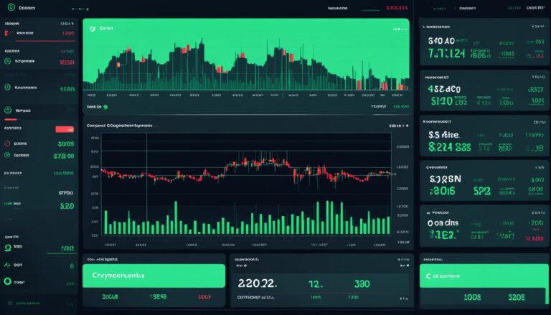Click the green "SP2" value
Screen dimensions: 551x315
pos(482,192)
